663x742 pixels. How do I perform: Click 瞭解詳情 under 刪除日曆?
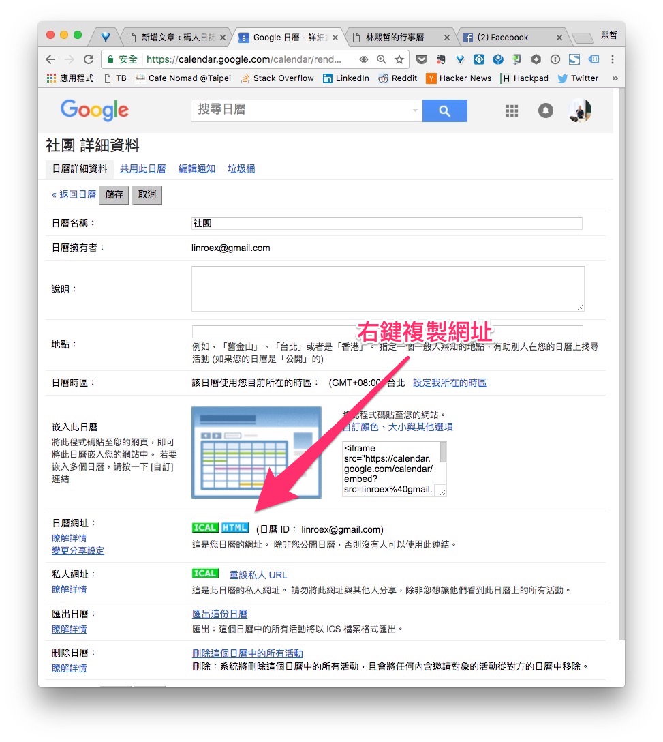pyautogui.click(x=69, y=668)
